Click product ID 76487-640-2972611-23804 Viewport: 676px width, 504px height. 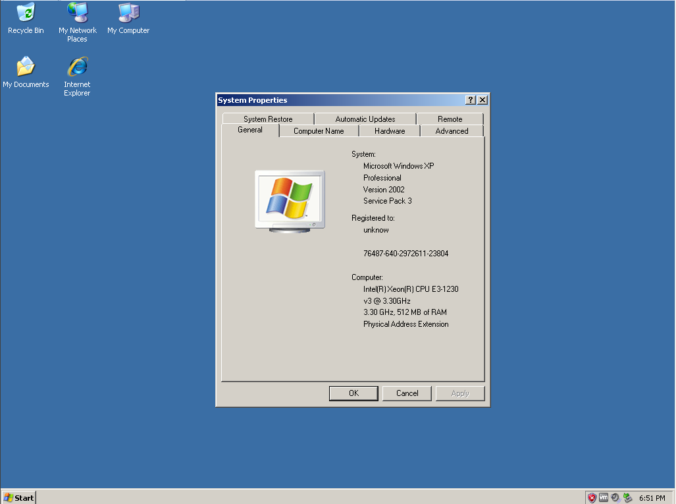coord(405,253)
